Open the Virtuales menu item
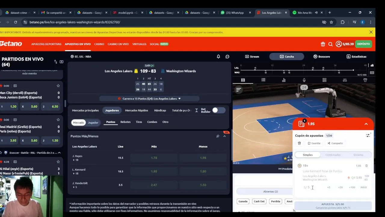Screen dimensions: 385x217 point(139,44)
